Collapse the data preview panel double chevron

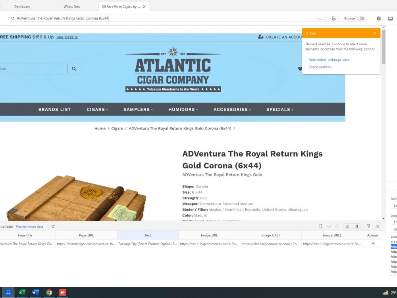point(377,226)
